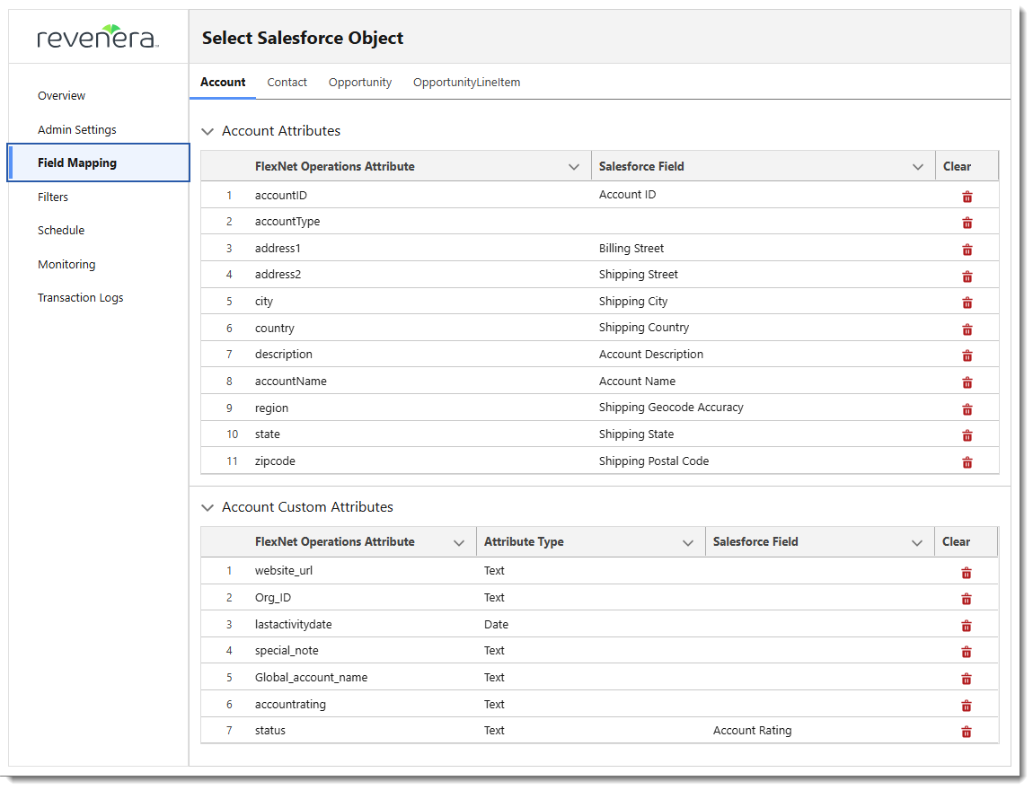Delete zipcode Shipping Postal Code mapping
Image resolution: width=1033 pixels, height=790 pixels.
point(967,462)
